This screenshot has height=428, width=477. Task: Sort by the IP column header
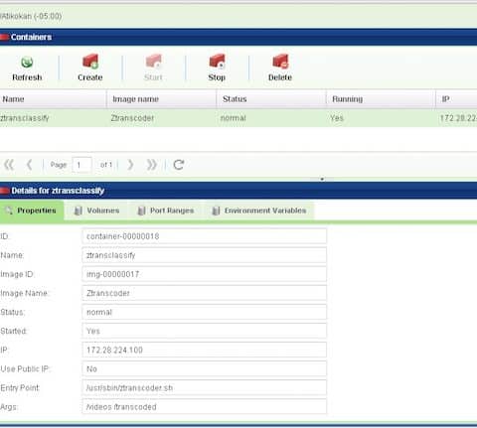point(456,99)
